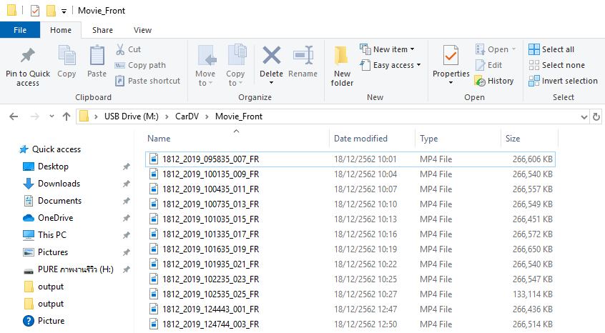Viewport: 605px width, 333px height.
Task: Click the Pin to Quick access icon
Action: 27,56
